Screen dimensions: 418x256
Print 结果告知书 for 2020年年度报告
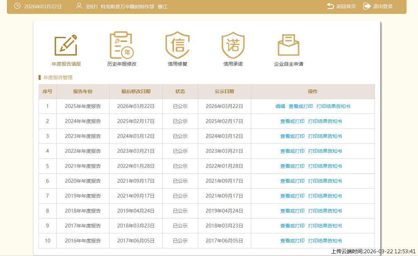(325, 181)
